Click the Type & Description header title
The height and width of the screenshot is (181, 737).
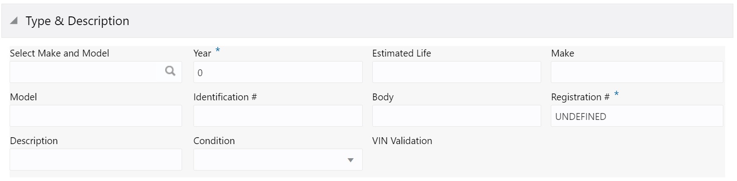pyautogui.click(x=77, y=21)
